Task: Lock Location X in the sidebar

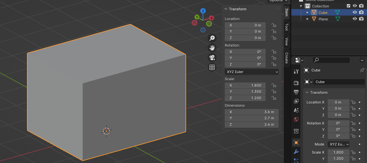Action: tap(273, 25)
